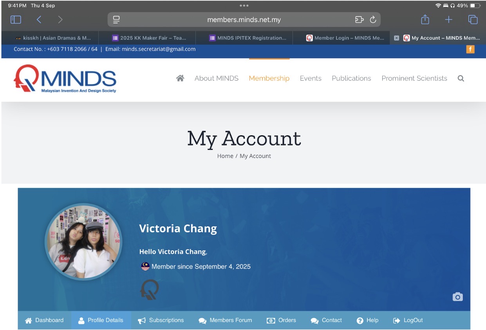Screen dimensions: 486x330
Task: Reload the page with refresh icon
Action: [x=373, y=20]
